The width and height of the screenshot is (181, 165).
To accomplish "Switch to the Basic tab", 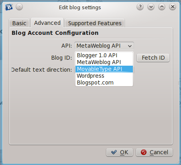I will coord(19,23).
